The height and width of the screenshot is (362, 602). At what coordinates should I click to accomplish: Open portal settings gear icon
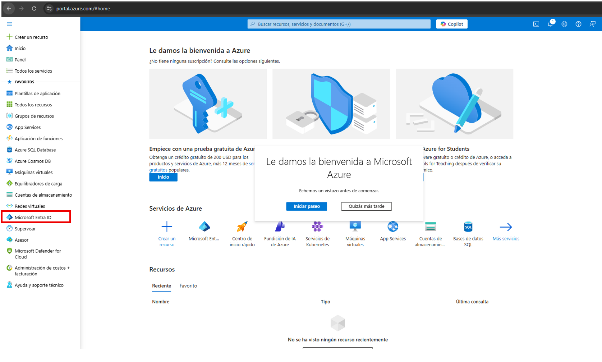(x=564, y=24)
